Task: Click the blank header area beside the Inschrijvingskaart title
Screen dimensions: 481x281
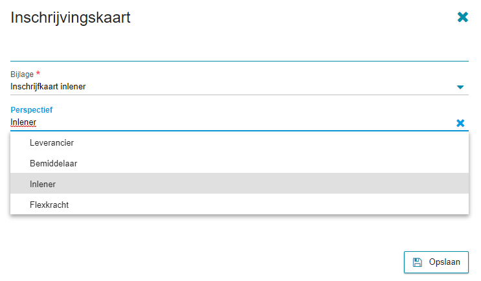Action: click(x=291, y=17)
